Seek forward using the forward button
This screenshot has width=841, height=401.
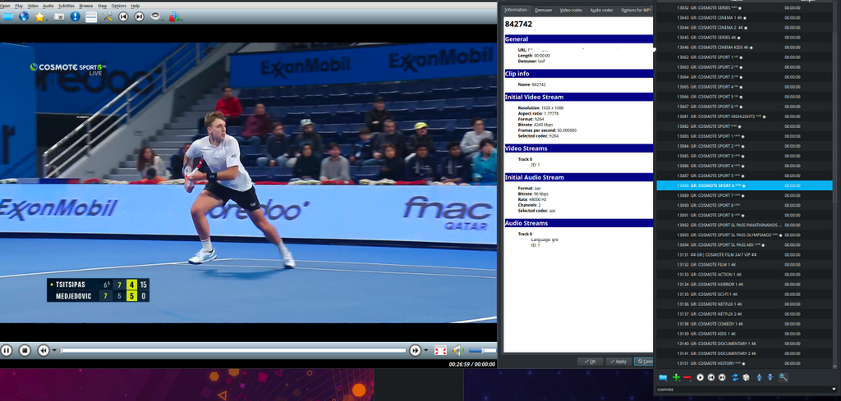[x=415, y=351]
